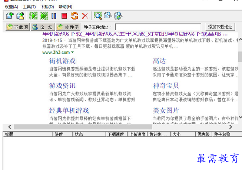242x170 pixels.
Task: Open the 经典单机游戏 link
Action: click(69, 110)
